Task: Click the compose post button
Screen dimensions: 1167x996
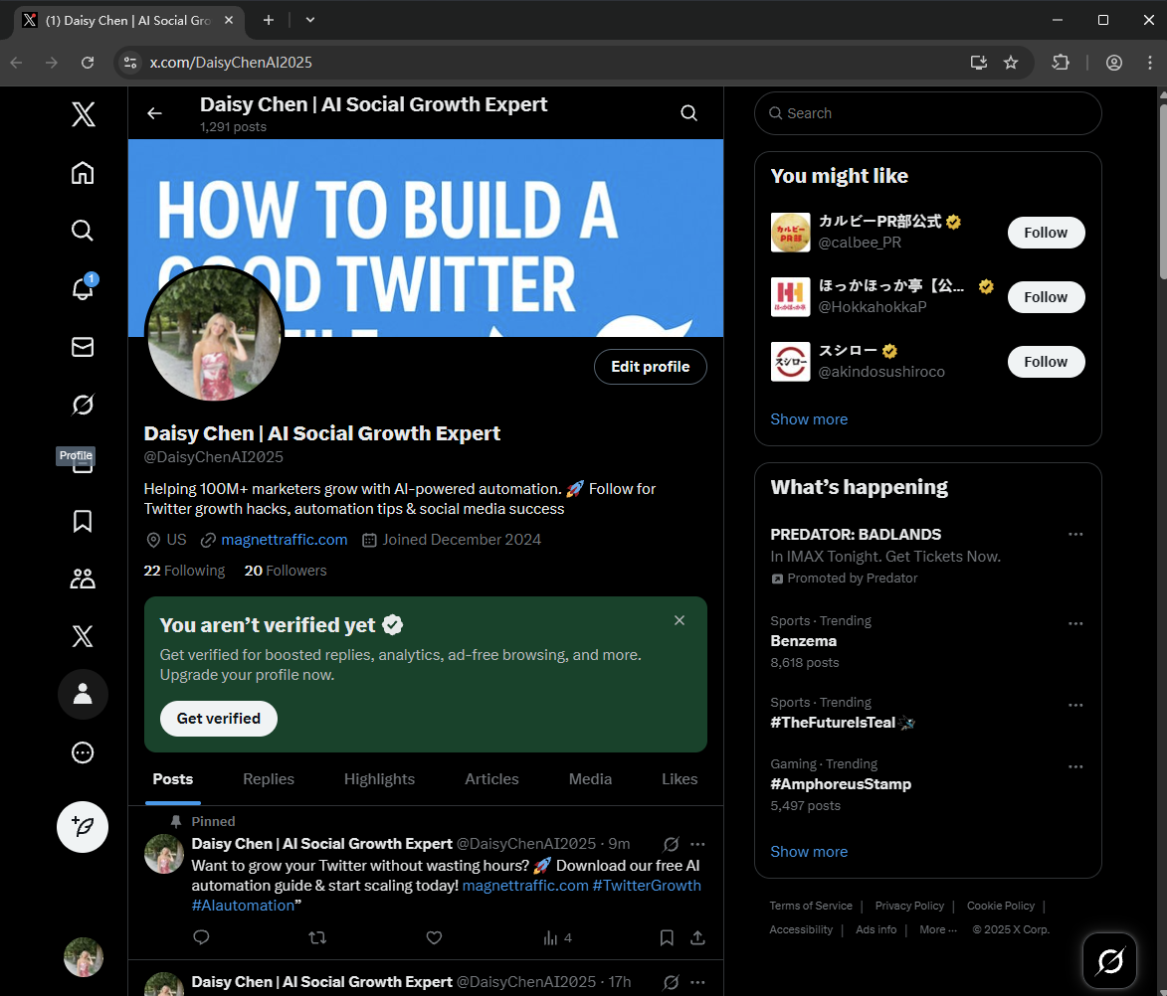Action: (x=83, y=826)
